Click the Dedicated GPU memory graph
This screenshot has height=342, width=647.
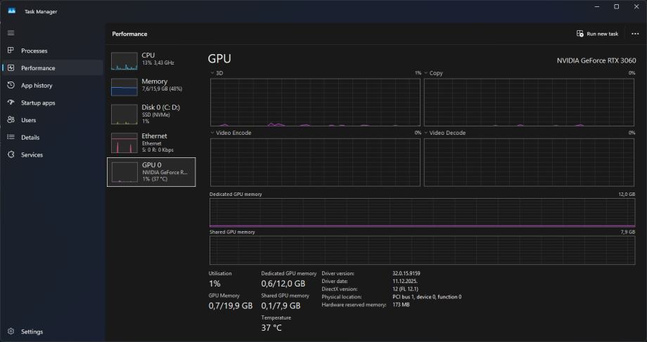(422, 213)
